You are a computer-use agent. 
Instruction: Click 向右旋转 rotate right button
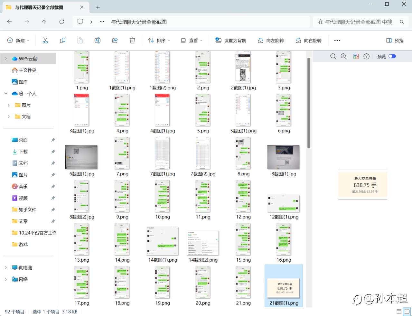click(308, 40)
